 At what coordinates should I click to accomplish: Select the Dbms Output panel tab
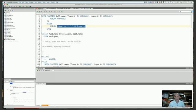[40, 68]
